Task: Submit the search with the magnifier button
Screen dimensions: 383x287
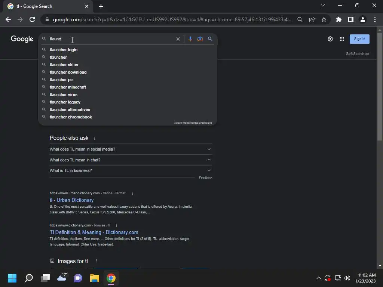Action: coord(210,39)
